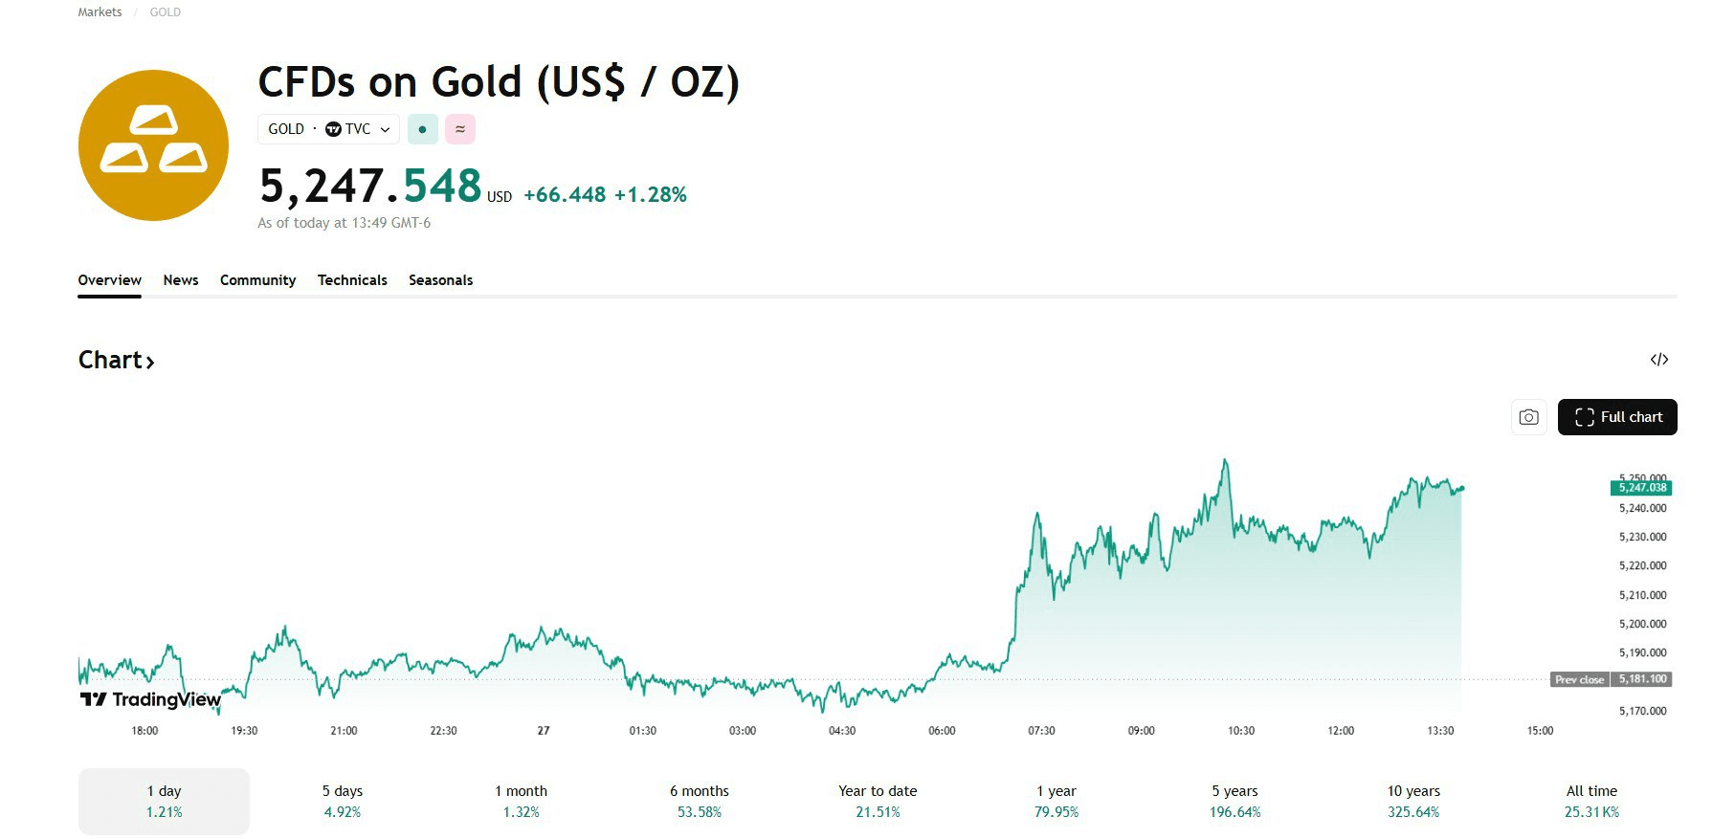Select the 5 days time range
Viewport: 1735px width, 839px height.
(x=342, y=801)
